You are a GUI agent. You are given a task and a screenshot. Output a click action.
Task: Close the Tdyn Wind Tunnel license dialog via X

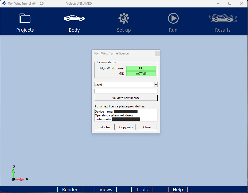tap(157, 54)
